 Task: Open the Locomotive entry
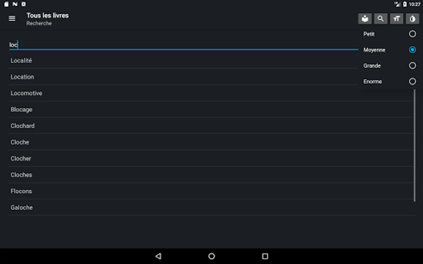(211, 93)
